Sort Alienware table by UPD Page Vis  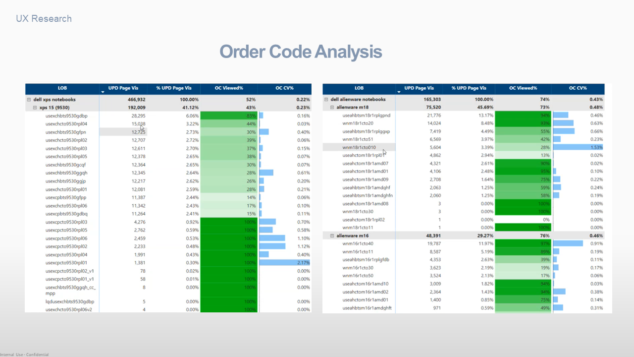[x=419, y=88]
